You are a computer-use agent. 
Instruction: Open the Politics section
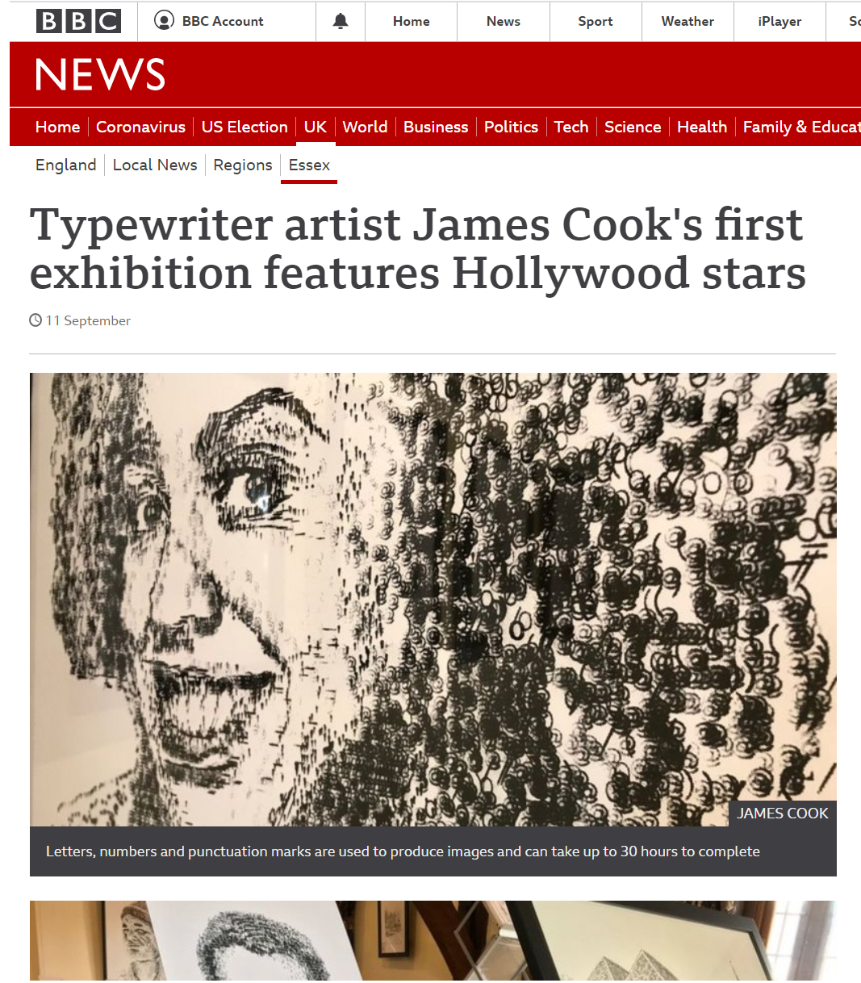[511, 127]
